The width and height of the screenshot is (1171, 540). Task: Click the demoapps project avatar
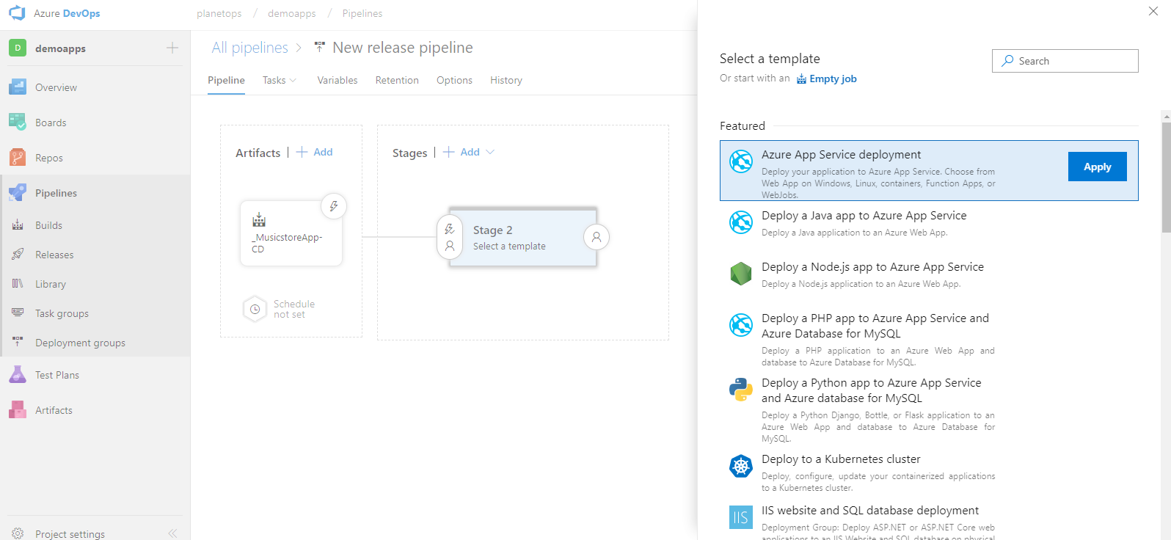(18, 48)
